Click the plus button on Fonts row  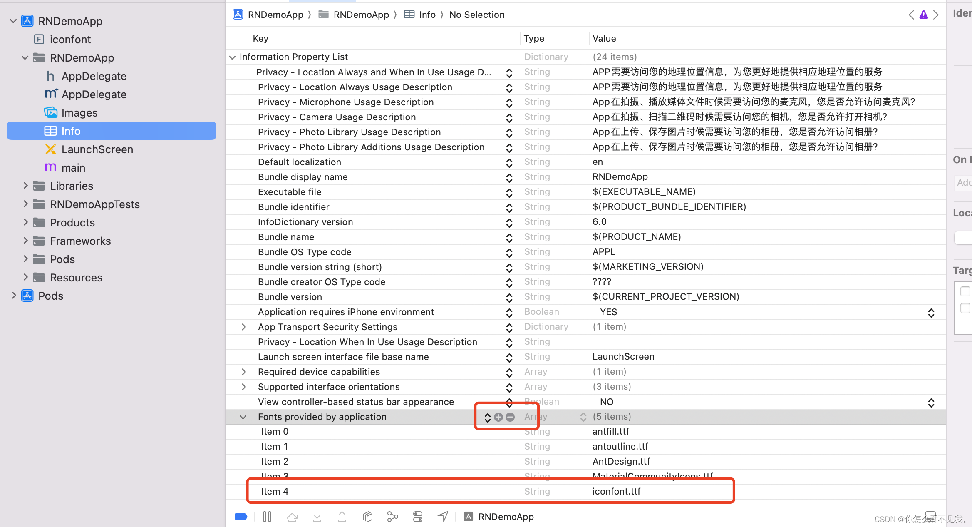[498, 417]
